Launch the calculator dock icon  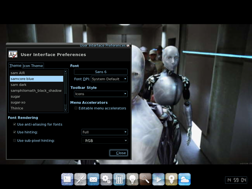click(x=119, y=179)
